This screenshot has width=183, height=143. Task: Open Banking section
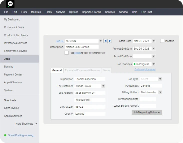tap(9, 67)
